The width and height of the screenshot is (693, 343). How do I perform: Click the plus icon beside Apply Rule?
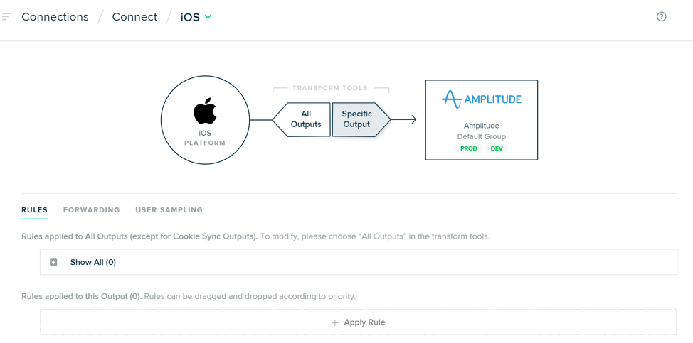[x=335, y=322]
